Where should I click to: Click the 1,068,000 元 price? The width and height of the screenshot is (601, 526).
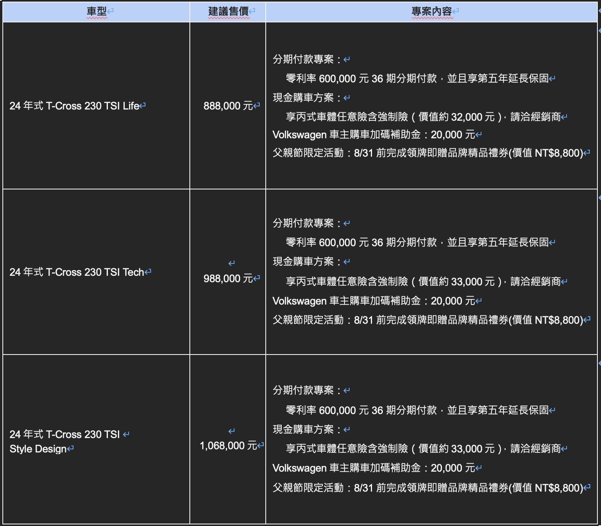pos(228,446)
